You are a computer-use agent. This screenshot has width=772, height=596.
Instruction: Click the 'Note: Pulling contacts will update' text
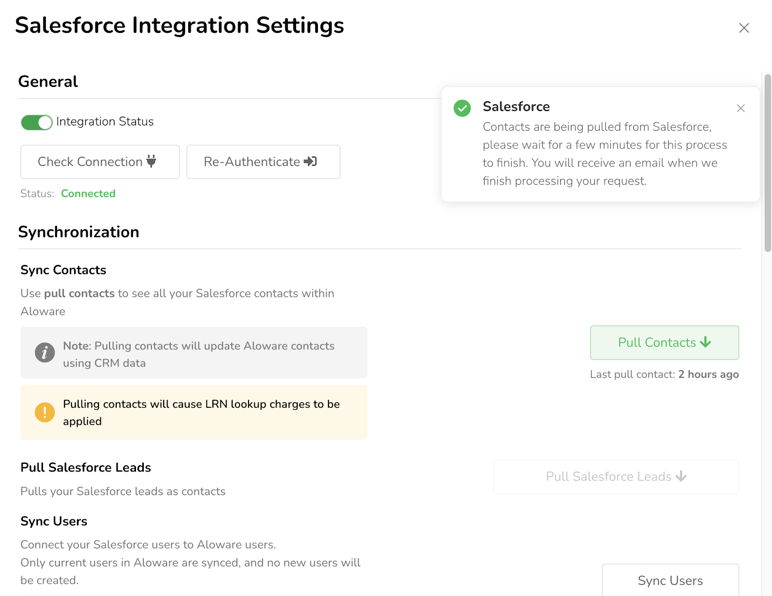(199, 354)
